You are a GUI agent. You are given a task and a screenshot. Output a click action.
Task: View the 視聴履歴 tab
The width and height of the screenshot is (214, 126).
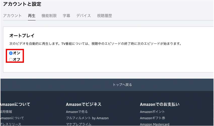pyautogui.click(x=104, y=16)
